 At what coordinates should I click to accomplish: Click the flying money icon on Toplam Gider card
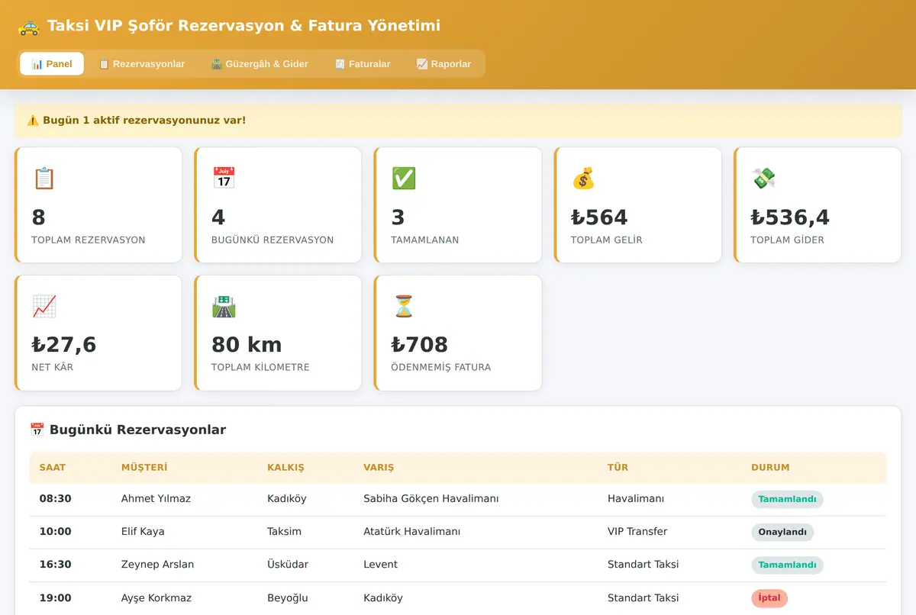pos(763,179)
